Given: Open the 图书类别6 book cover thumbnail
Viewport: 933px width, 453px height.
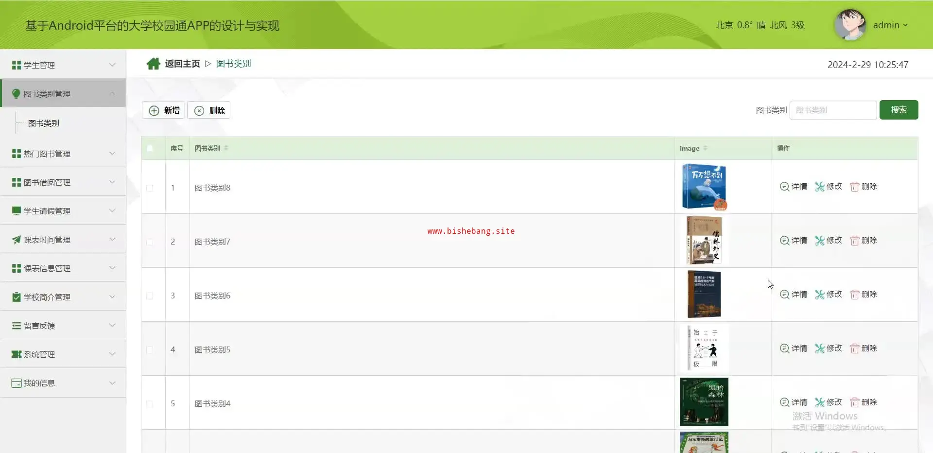Looking at the screenshot, I should coord(704,295).
